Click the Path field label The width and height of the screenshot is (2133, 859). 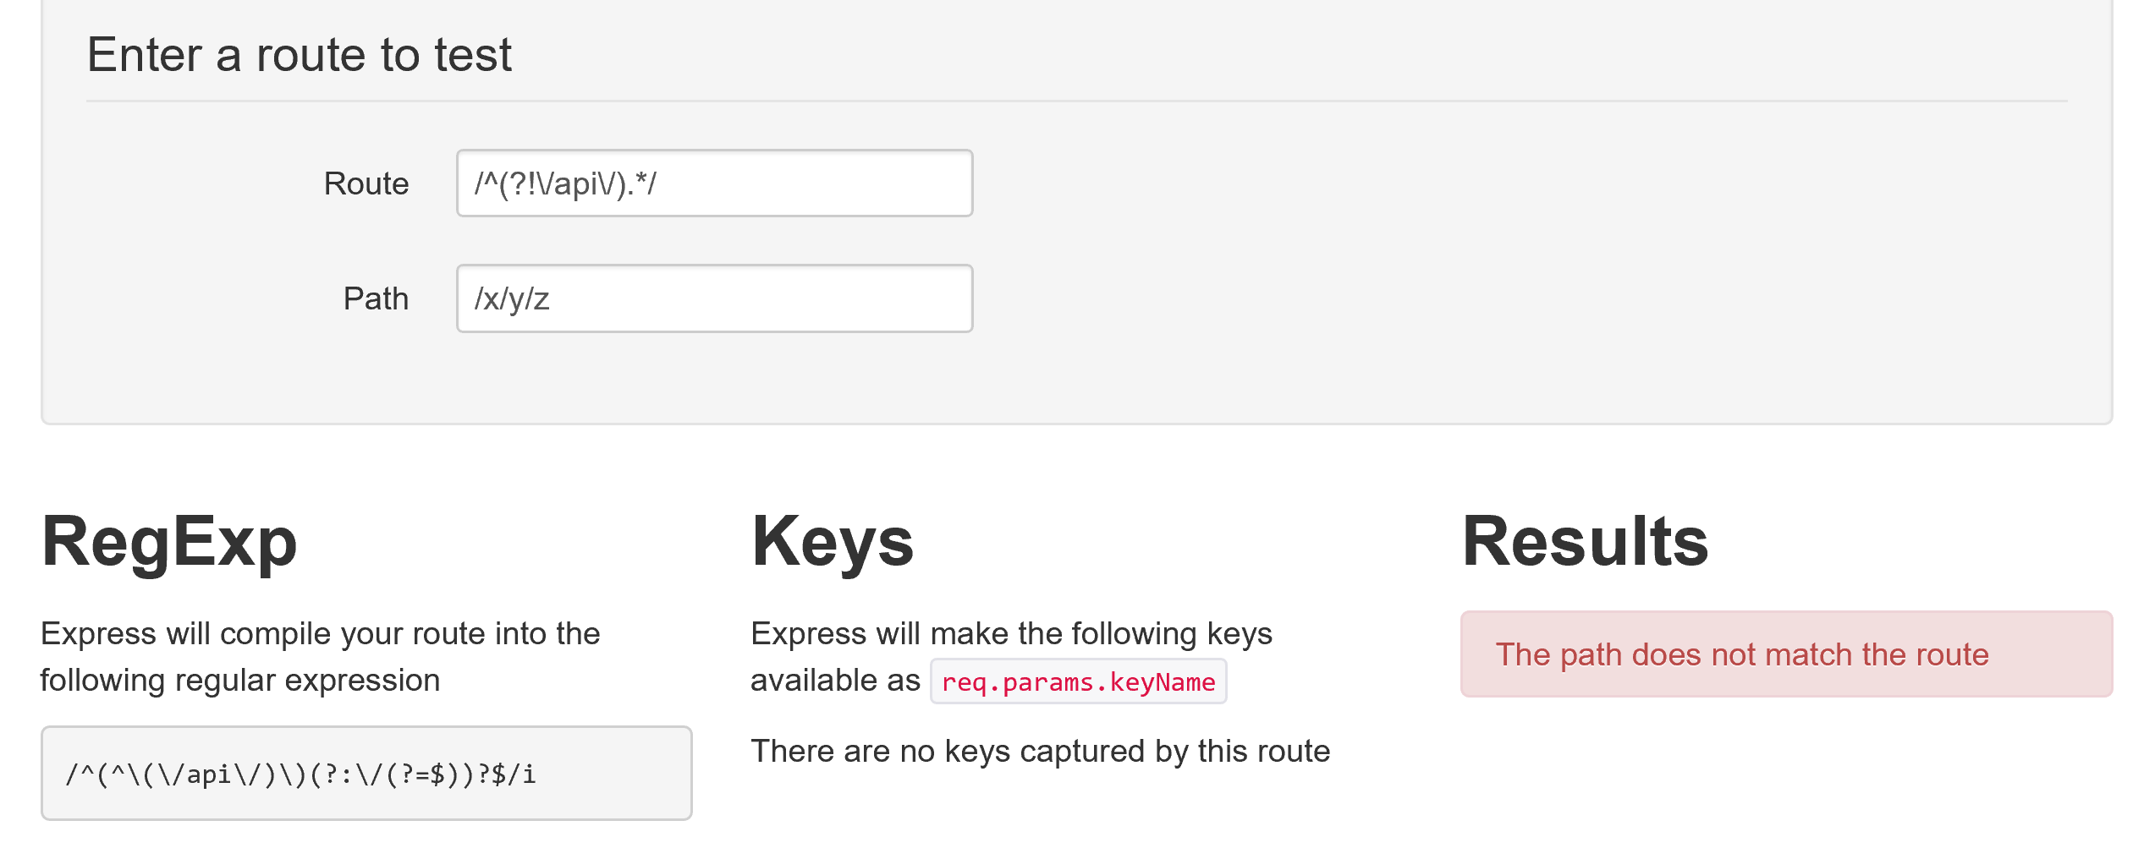click(x=375, y=298)
